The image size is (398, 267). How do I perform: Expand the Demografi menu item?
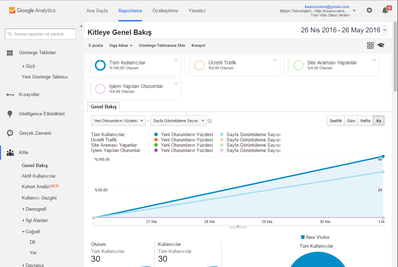[34, 209]
